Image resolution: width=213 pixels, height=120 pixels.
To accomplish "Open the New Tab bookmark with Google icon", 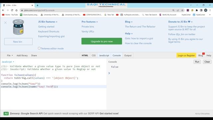I will click(109, 15).
